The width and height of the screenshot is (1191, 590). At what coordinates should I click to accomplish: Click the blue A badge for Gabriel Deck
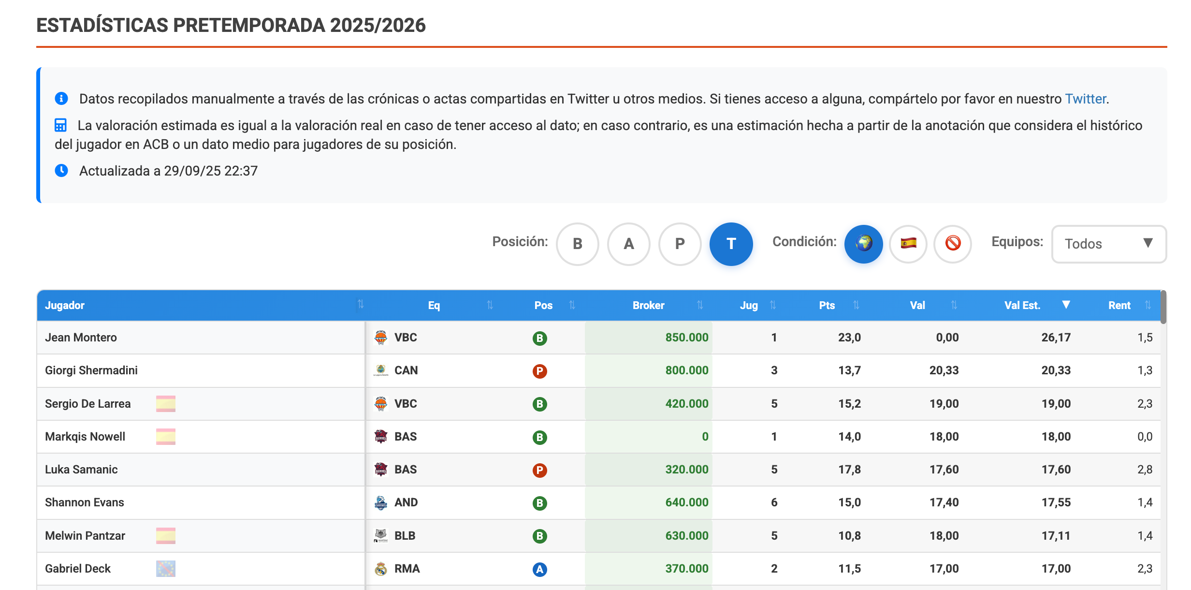[x=539, y=569]
